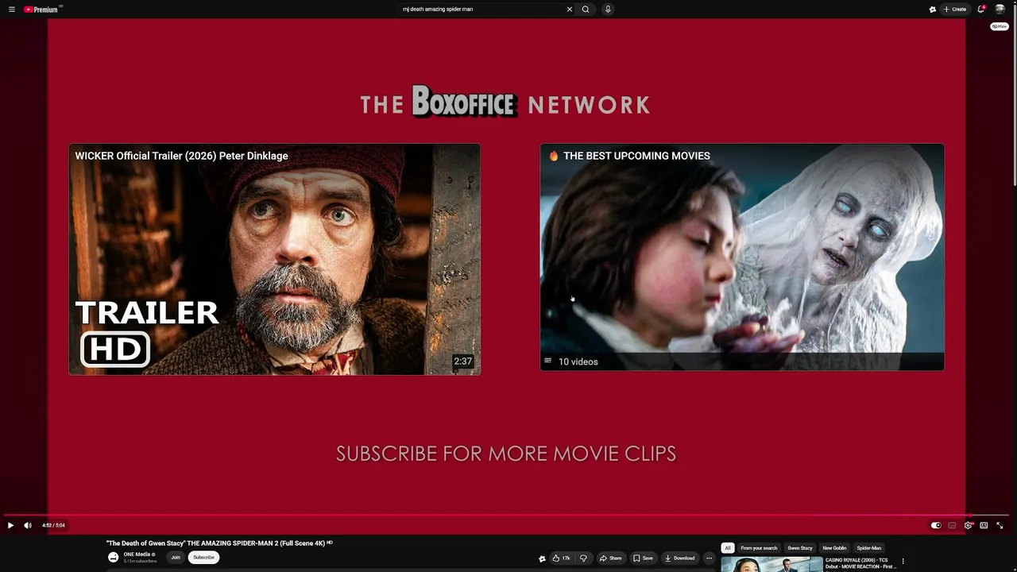This screenshot has height=572, width=1017.
Task: Open options for CASINO ROYALE video
Action: (x=903, y=562)
